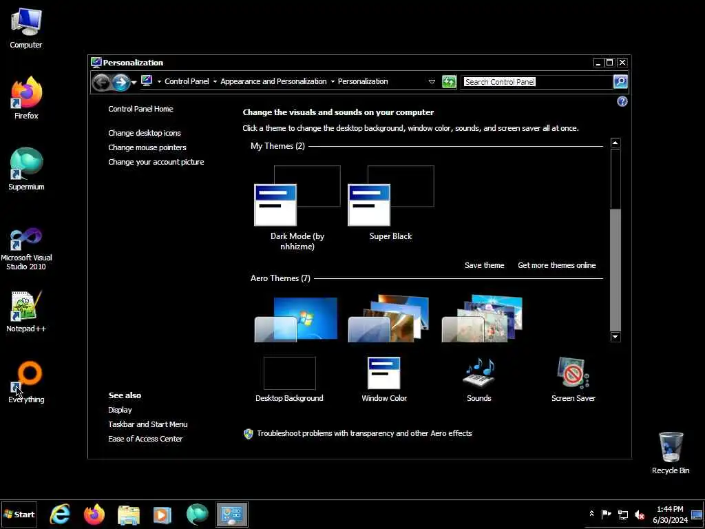Click the Show desktop button

coord(697,515)
